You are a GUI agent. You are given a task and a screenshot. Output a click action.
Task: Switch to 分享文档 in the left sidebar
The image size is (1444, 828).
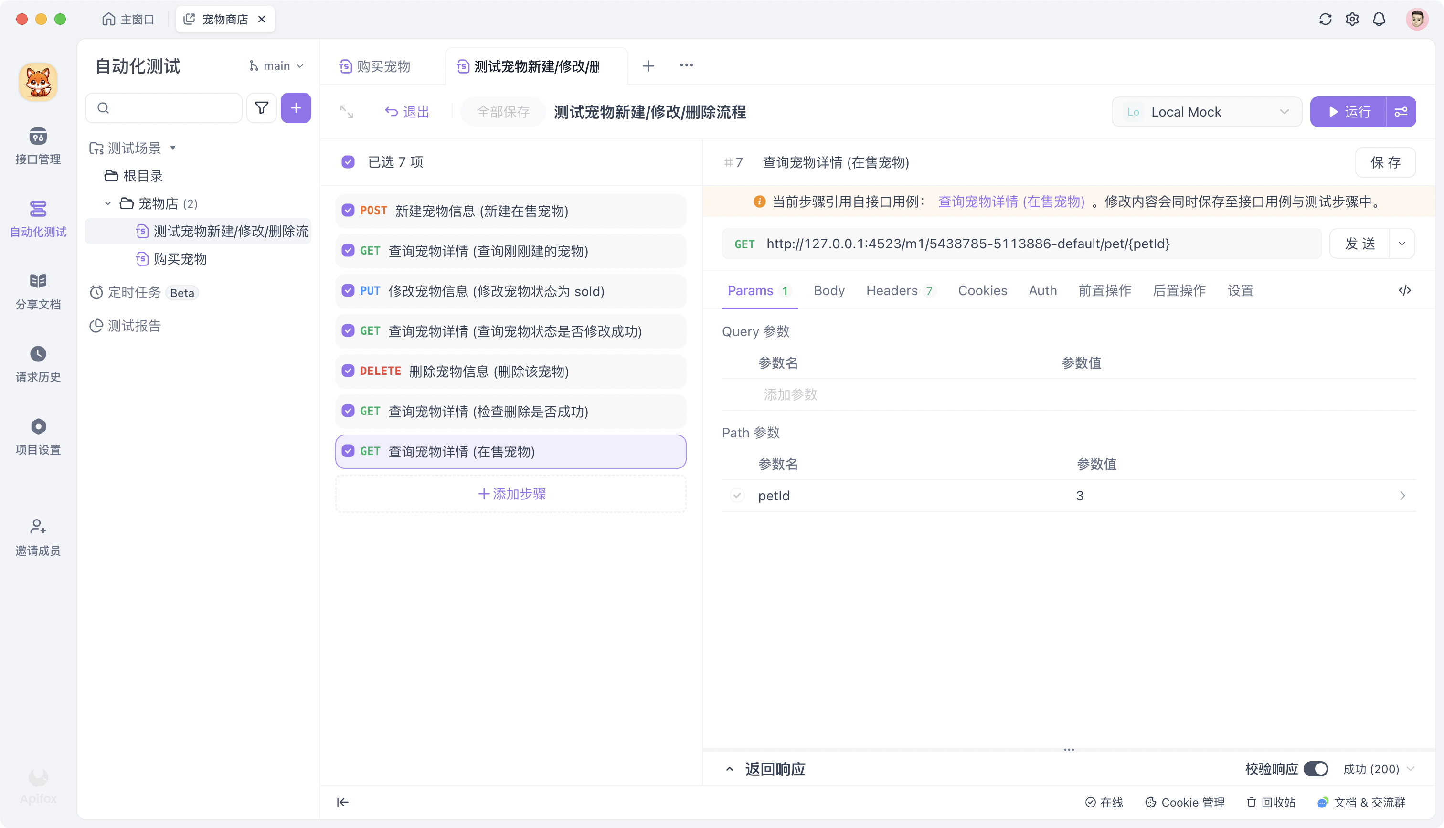click(38, 290)
